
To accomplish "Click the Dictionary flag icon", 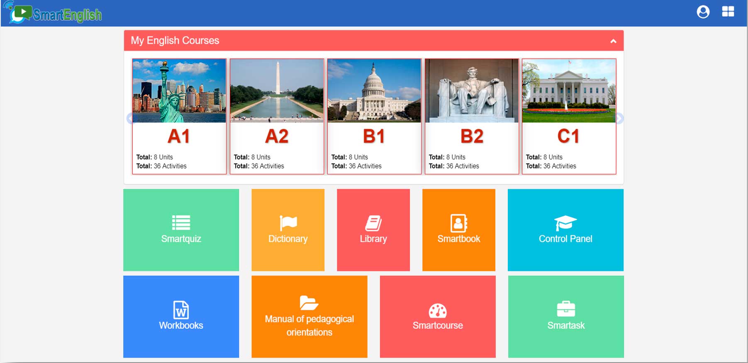I will tap(288, 223).
